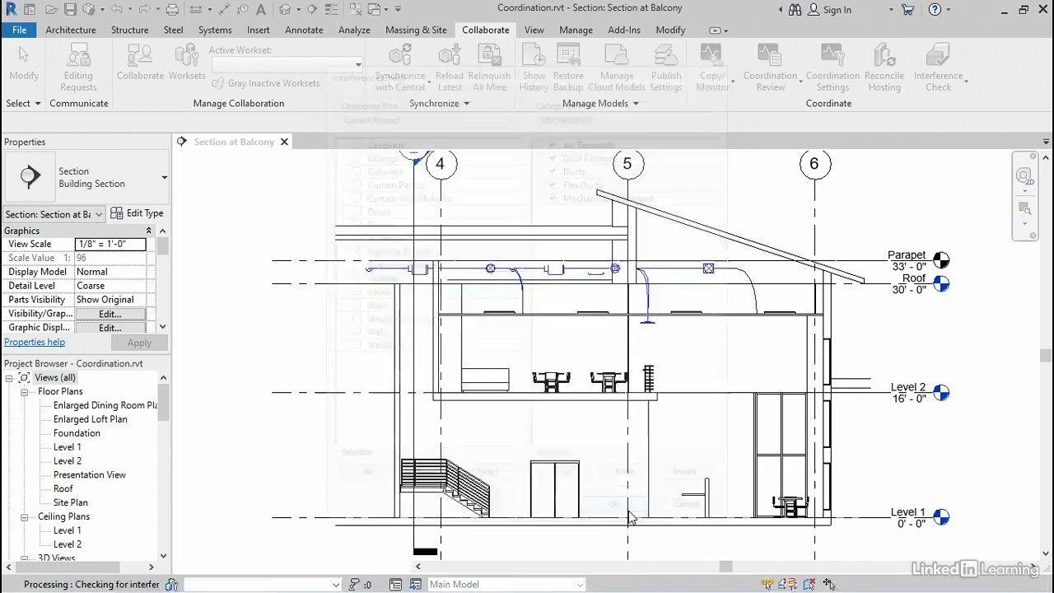The width and height of the screenshot is (1054, 593).
Task: Open the shopping cart icon in the title bar
Action: pyautogui.click(x=907, y=10)
